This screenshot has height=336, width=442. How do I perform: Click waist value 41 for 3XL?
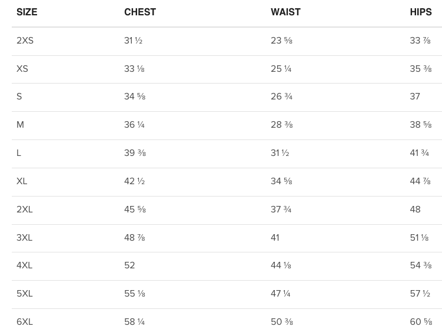click(275, 238)
